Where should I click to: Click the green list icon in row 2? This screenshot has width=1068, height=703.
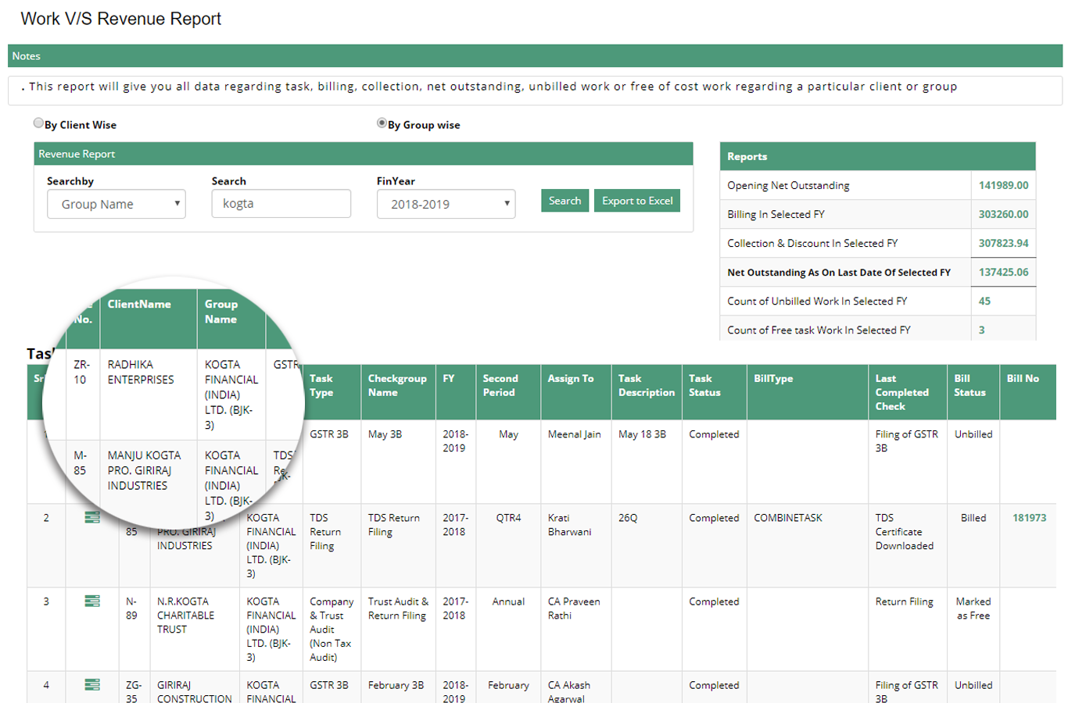pyautogui.click(x=92, y=517)
